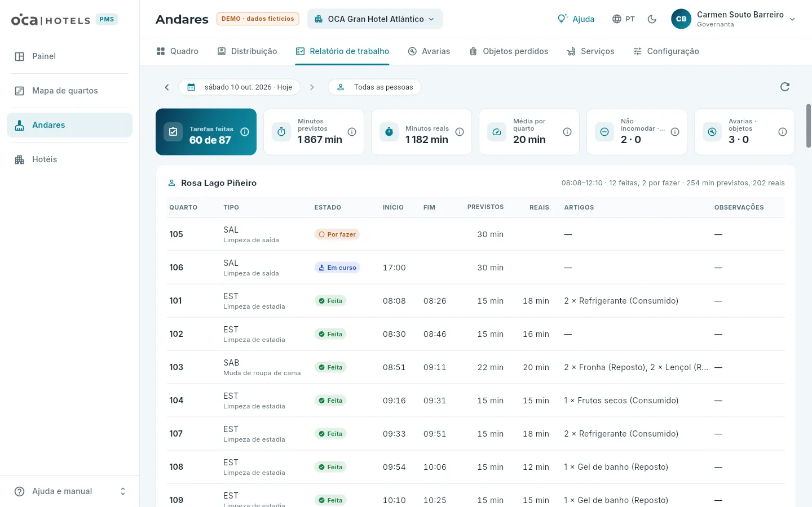Click info icon for Minutos previstos

click(352, 132)
